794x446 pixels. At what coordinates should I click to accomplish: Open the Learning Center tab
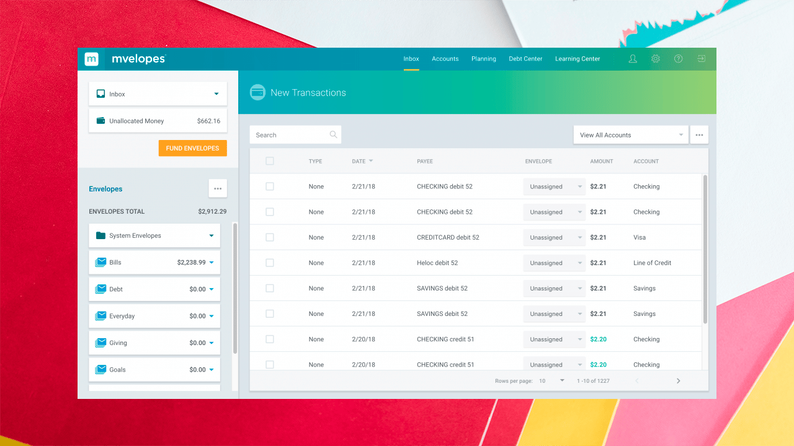(578, 59)
